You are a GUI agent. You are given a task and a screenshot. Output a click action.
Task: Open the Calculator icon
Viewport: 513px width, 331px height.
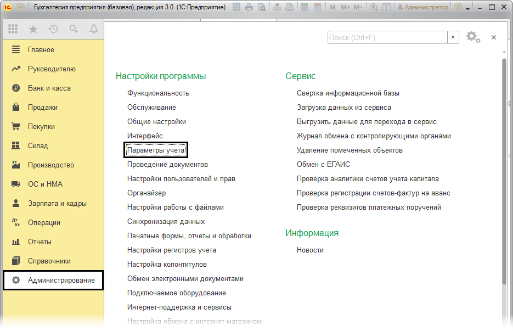tap(305, 7)
